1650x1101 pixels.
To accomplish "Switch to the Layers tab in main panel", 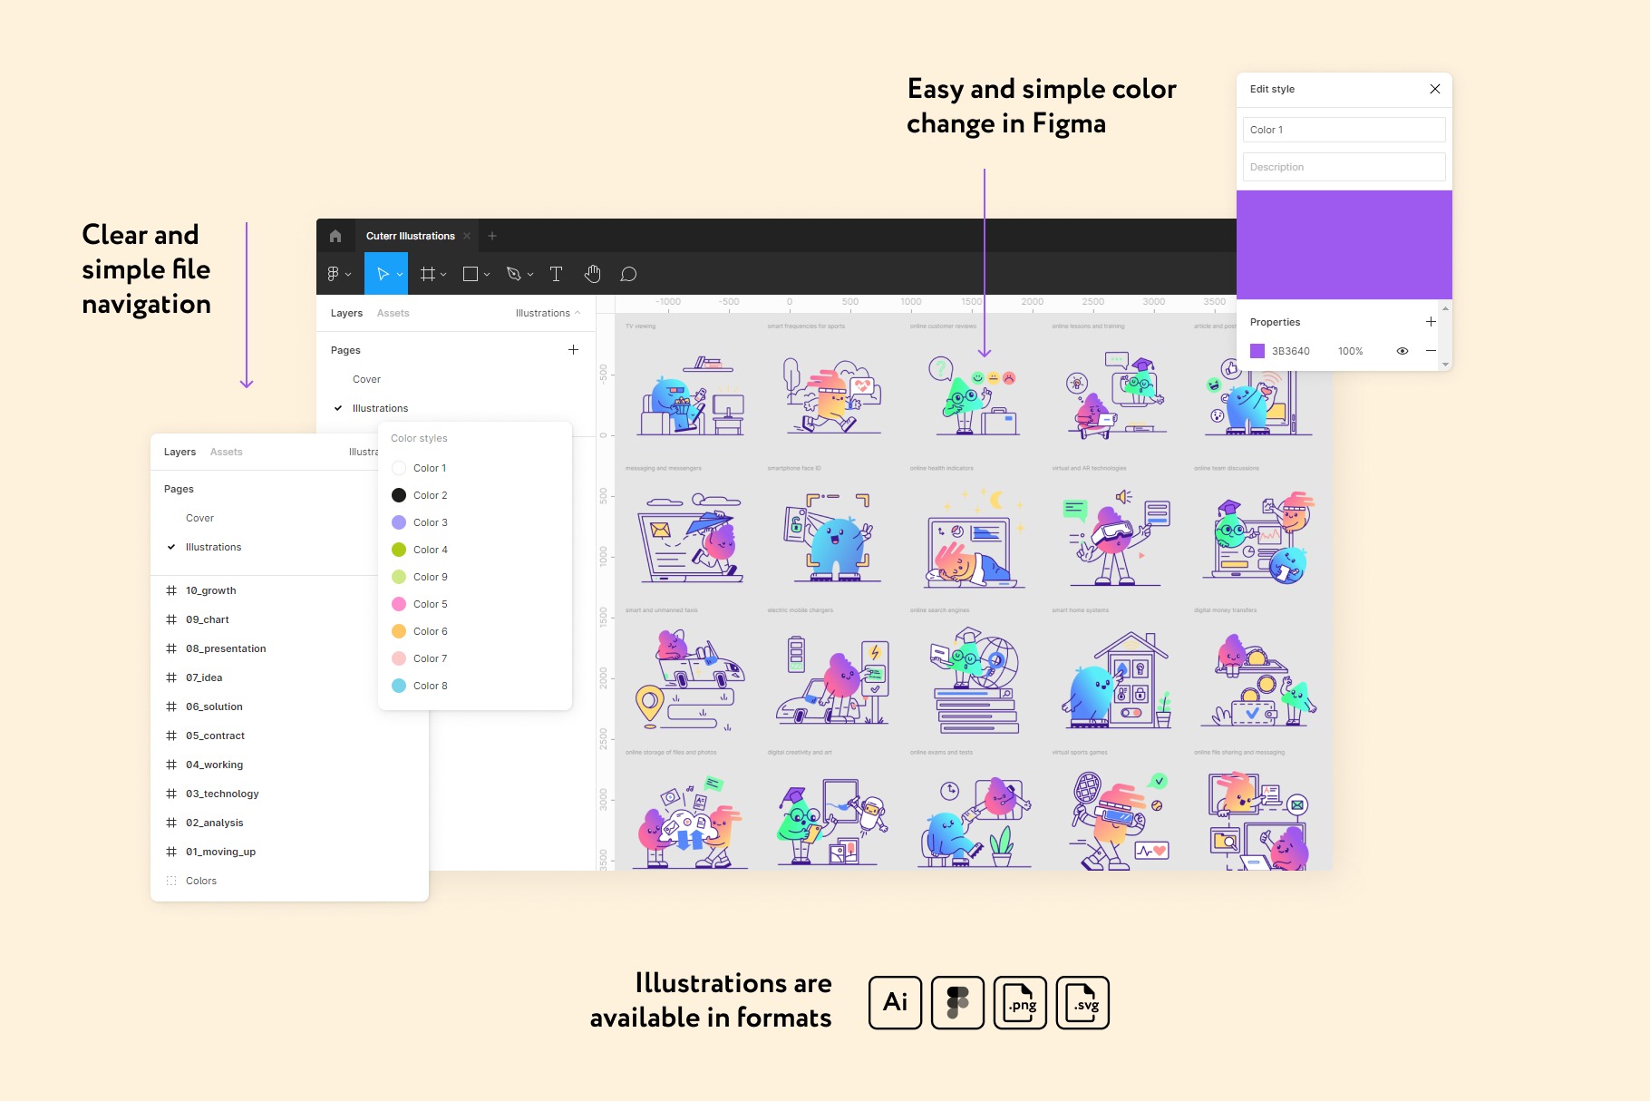I will 346,313.
